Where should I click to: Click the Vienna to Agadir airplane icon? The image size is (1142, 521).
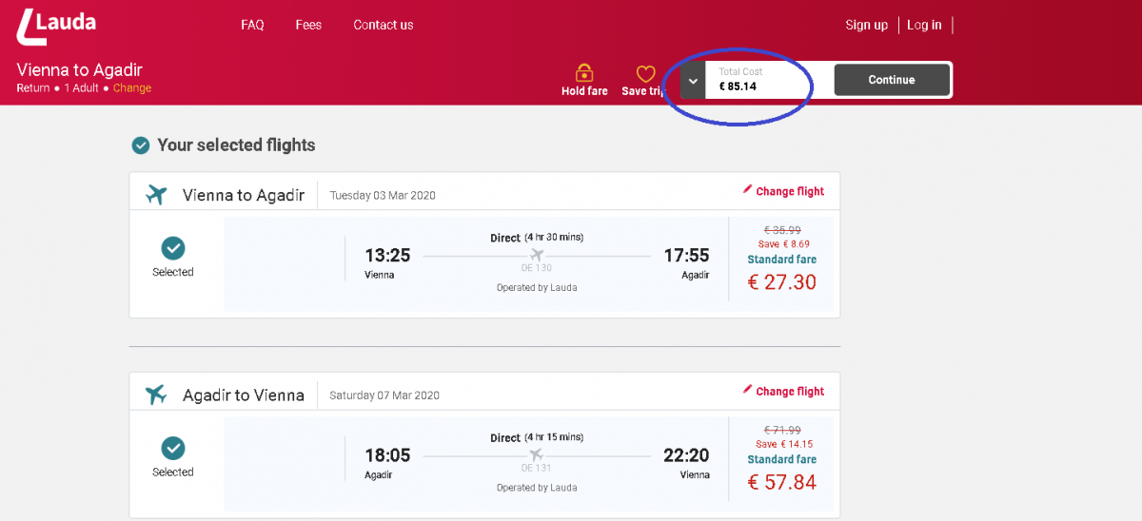point(156,195)
